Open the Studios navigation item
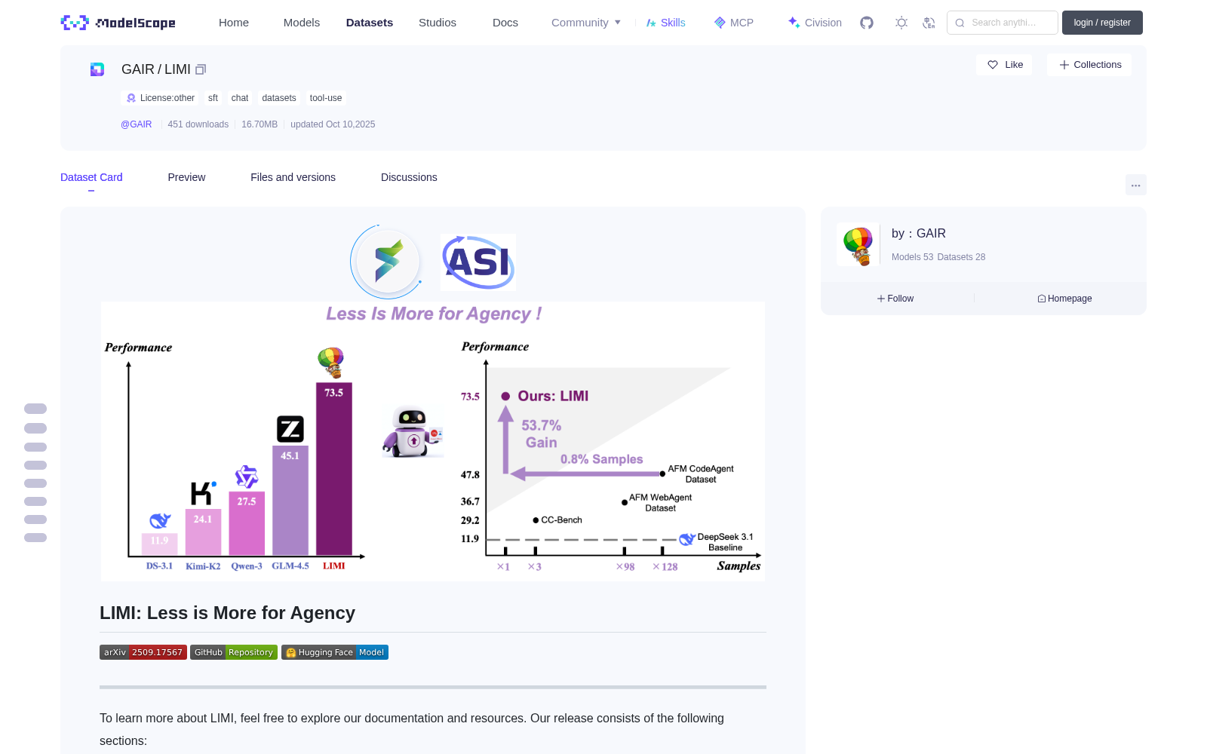The image size is (1207, 754). [x=438, y=23]
